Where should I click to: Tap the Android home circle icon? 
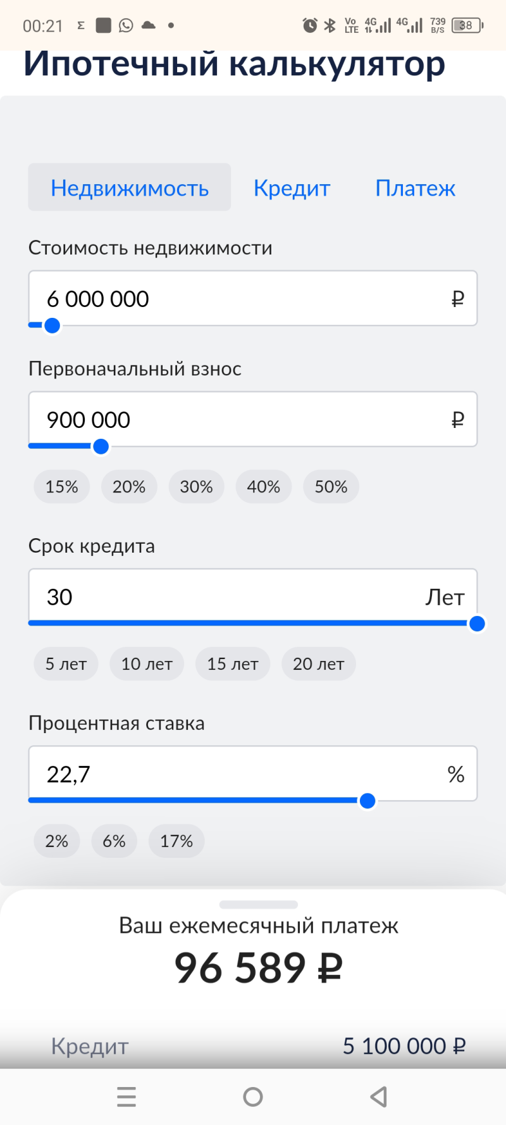click(253, 1097)
